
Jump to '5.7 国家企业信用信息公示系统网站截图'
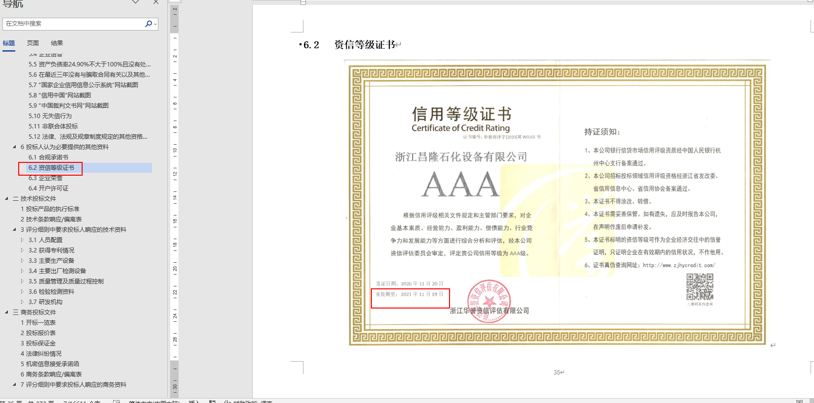(83, 85)
